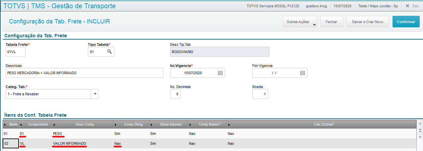Screen dimensions: 423x151
Task: Open the Categ. Tab. combo box arrow
Action: click(95, 94)
